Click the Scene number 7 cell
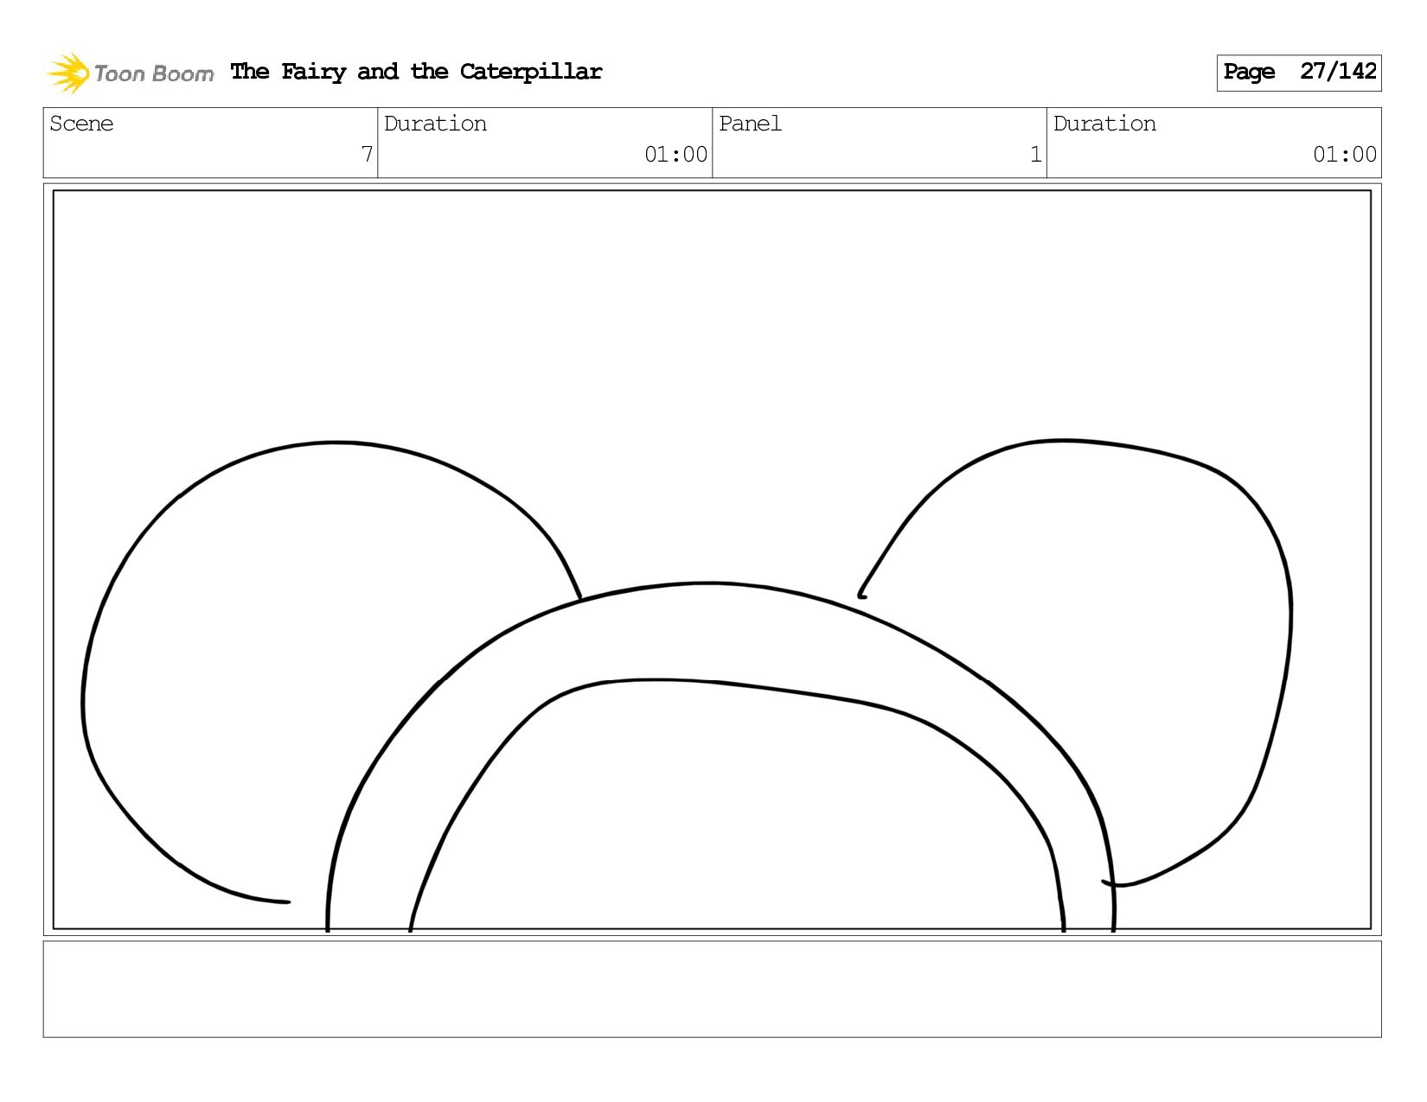The height and width of the screenshot is (1102, 1427). click(x=210, y=143)
